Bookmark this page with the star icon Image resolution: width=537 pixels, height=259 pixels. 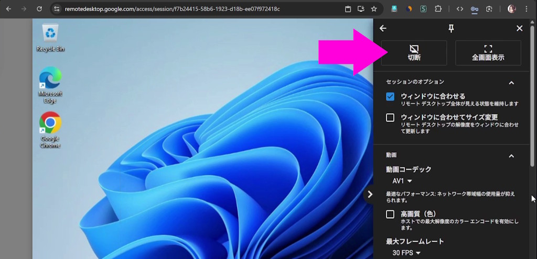(374, 9)
